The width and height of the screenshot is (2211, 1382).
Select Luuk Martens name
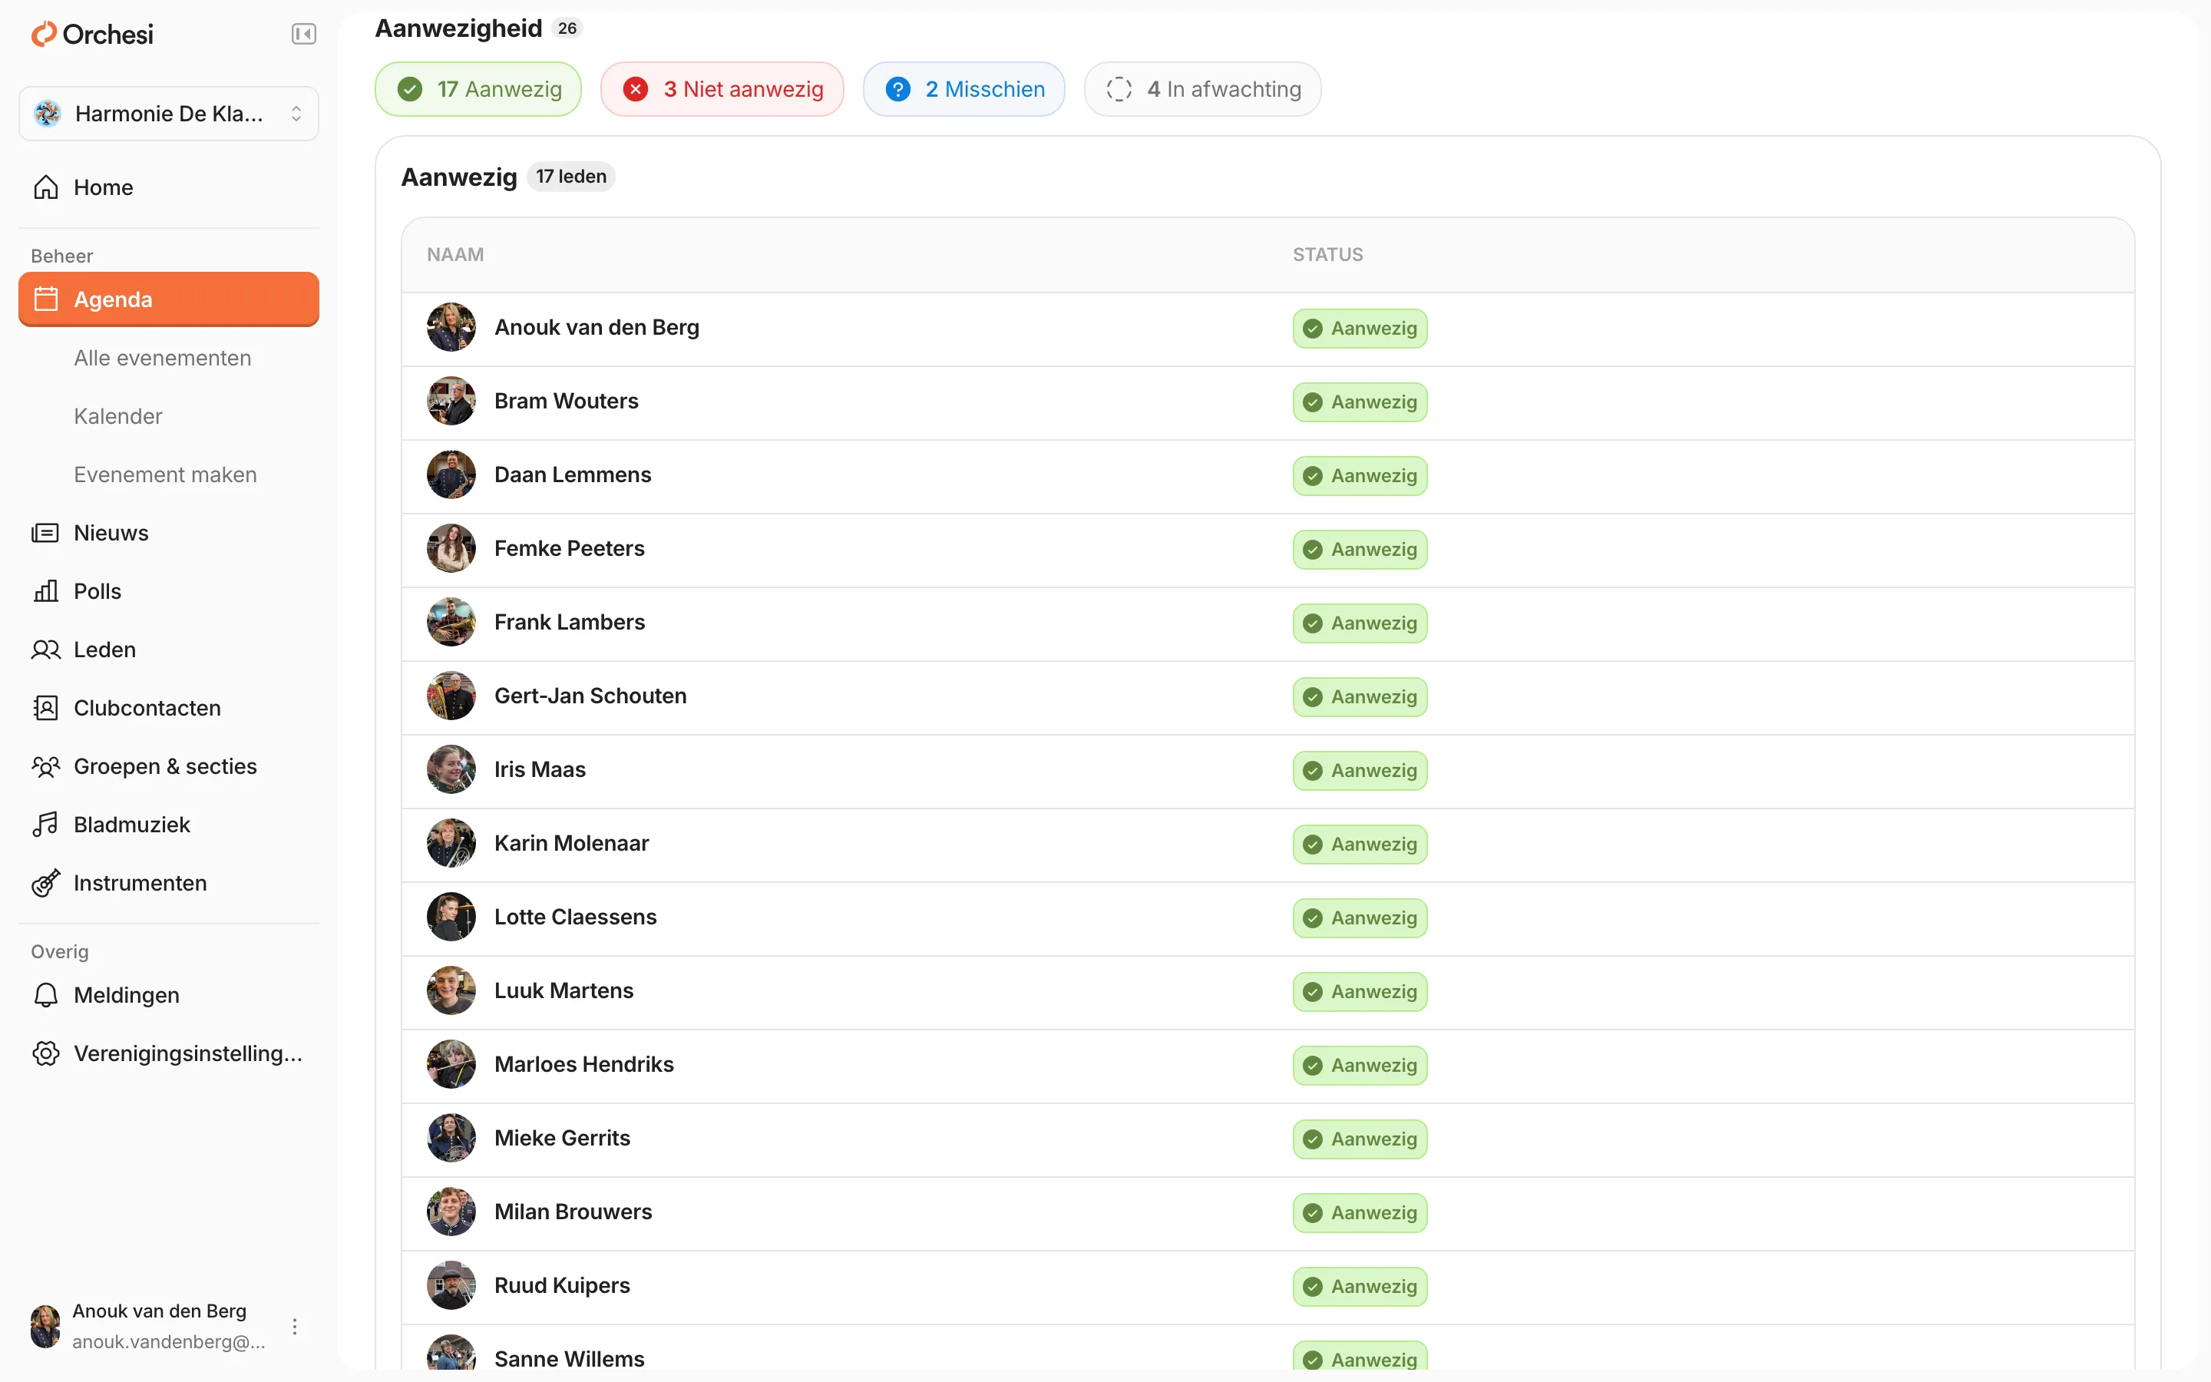(563, 990)
